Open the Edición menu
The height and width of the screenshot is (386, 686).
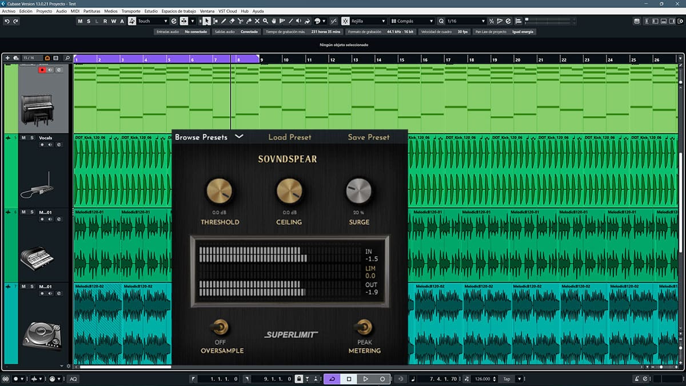26,11
